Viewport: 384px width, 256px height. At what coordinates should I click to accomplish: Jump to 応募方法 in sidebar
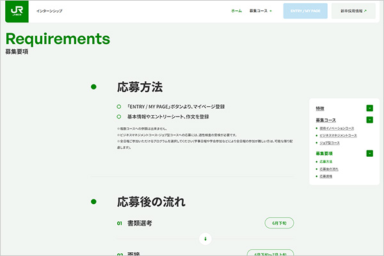pyautogui.click(x=326, y=162)
